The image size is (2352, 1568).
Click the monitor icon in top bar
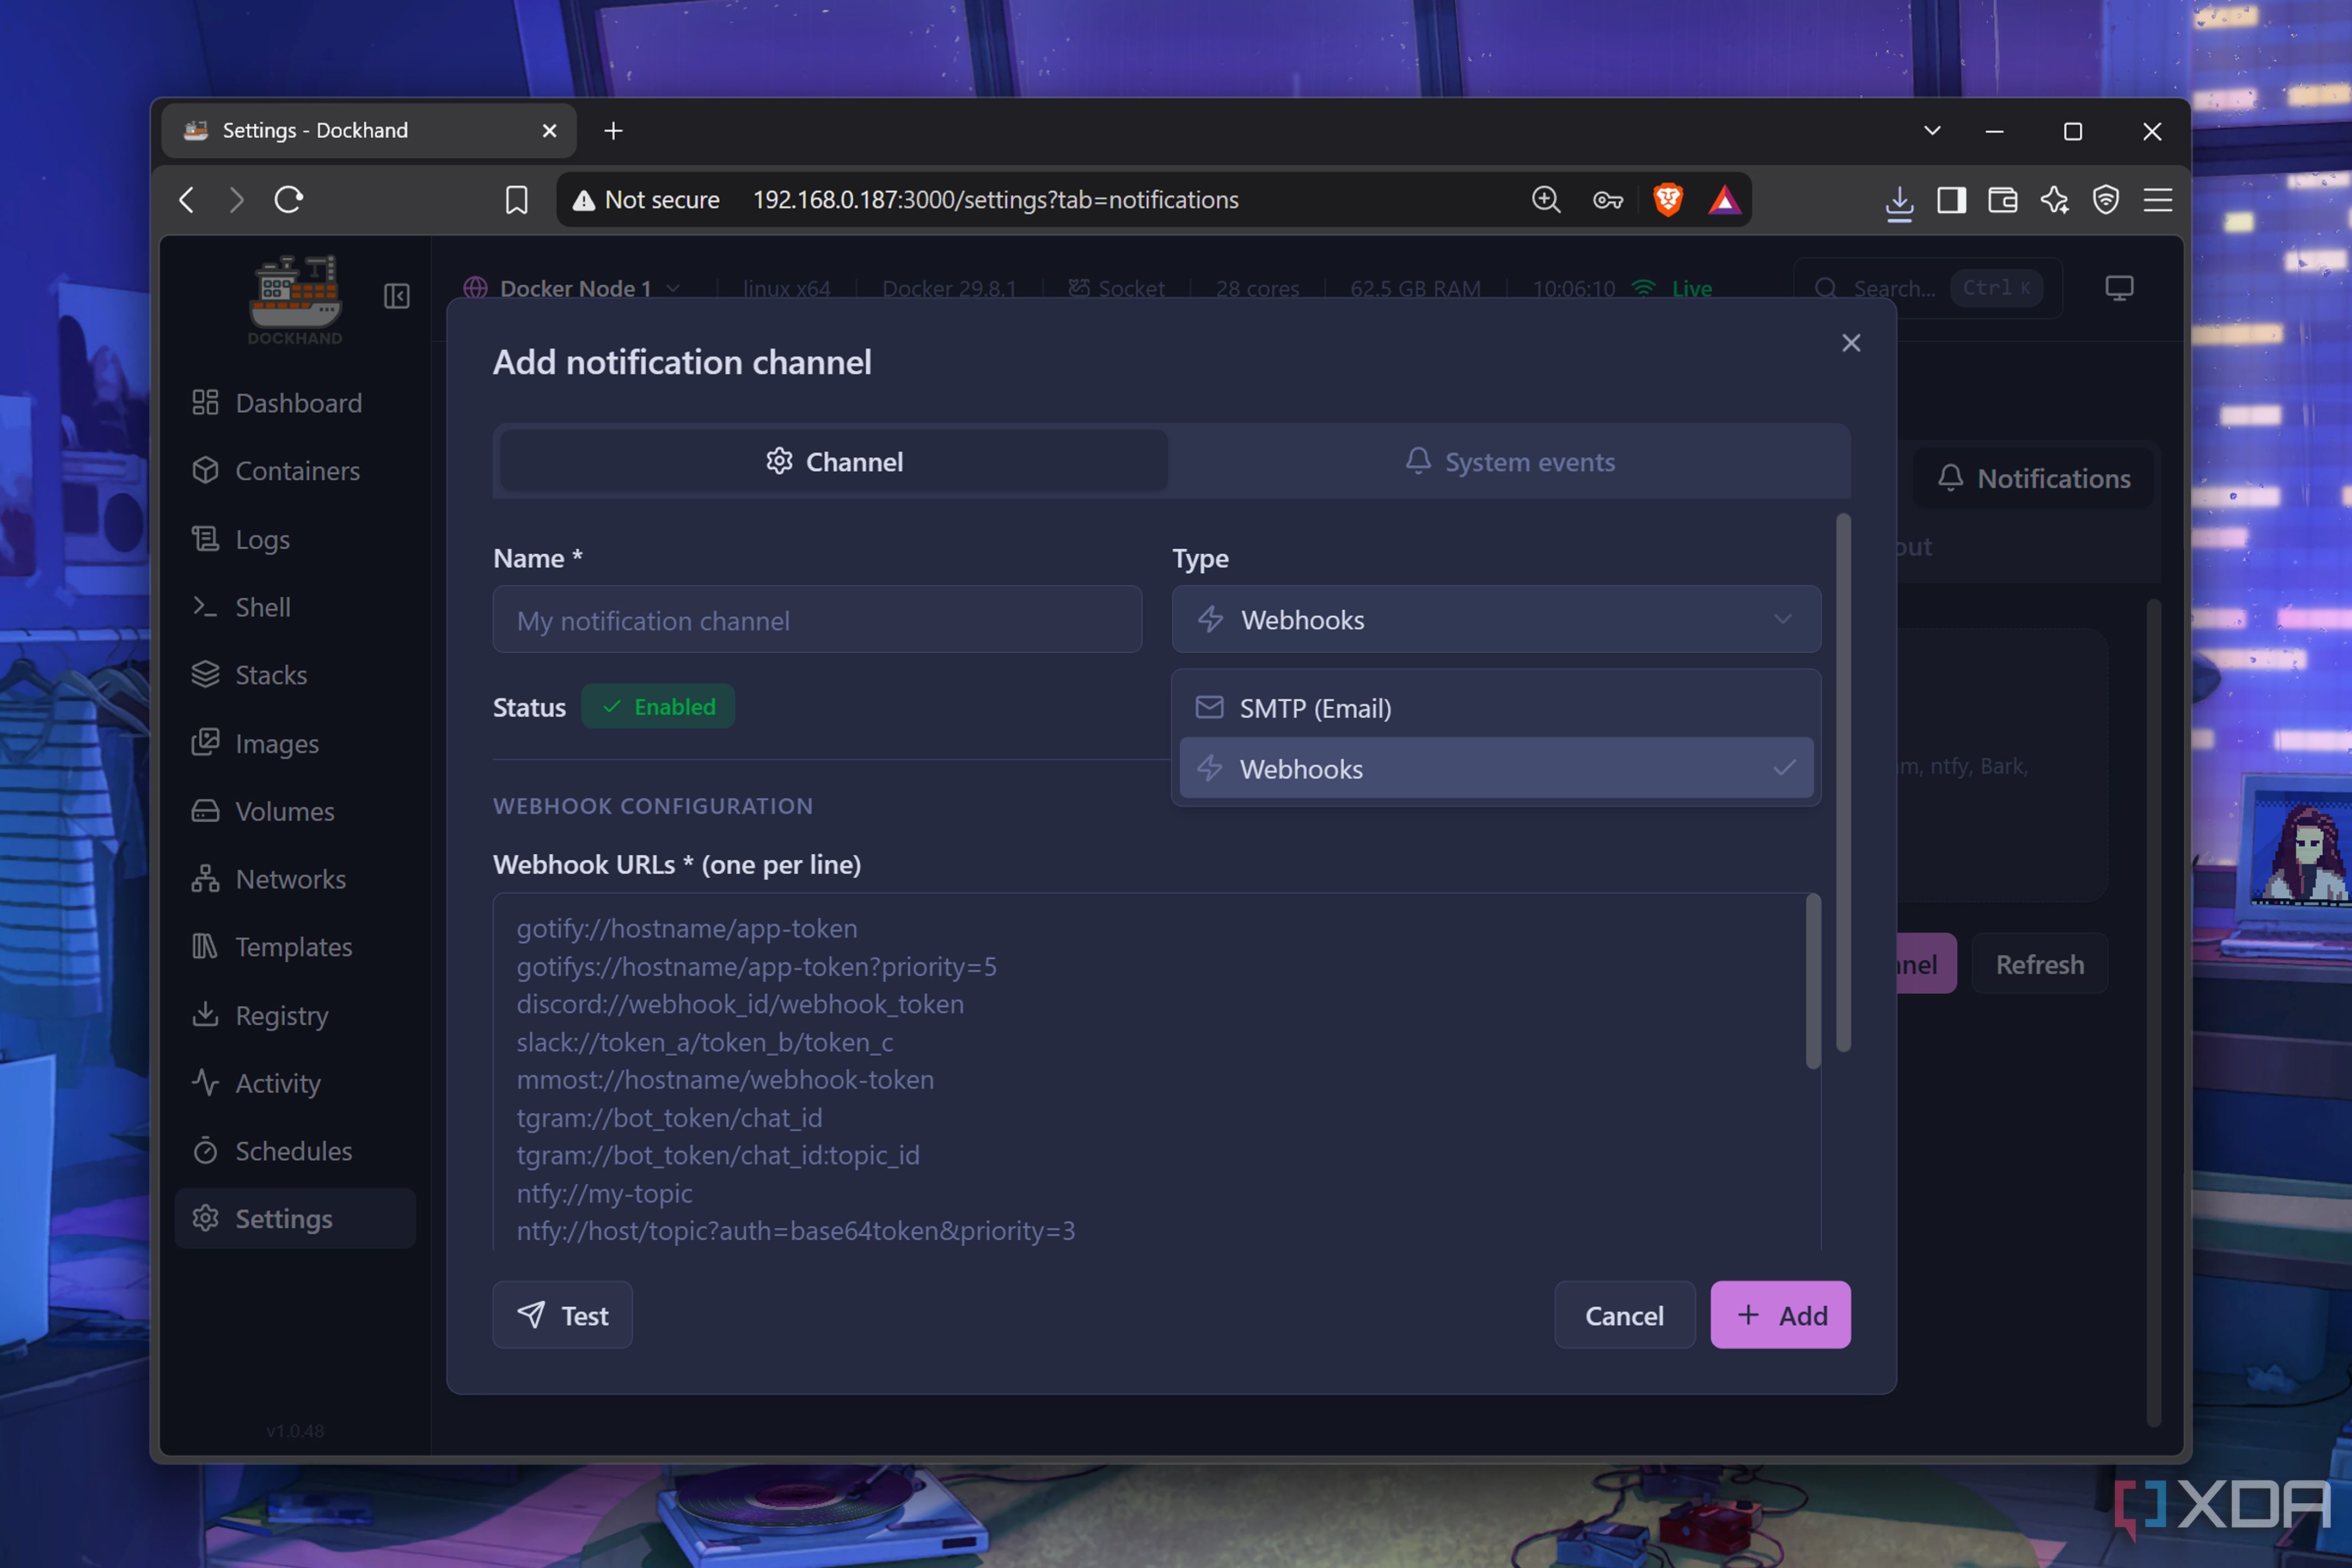(2119, 288)
